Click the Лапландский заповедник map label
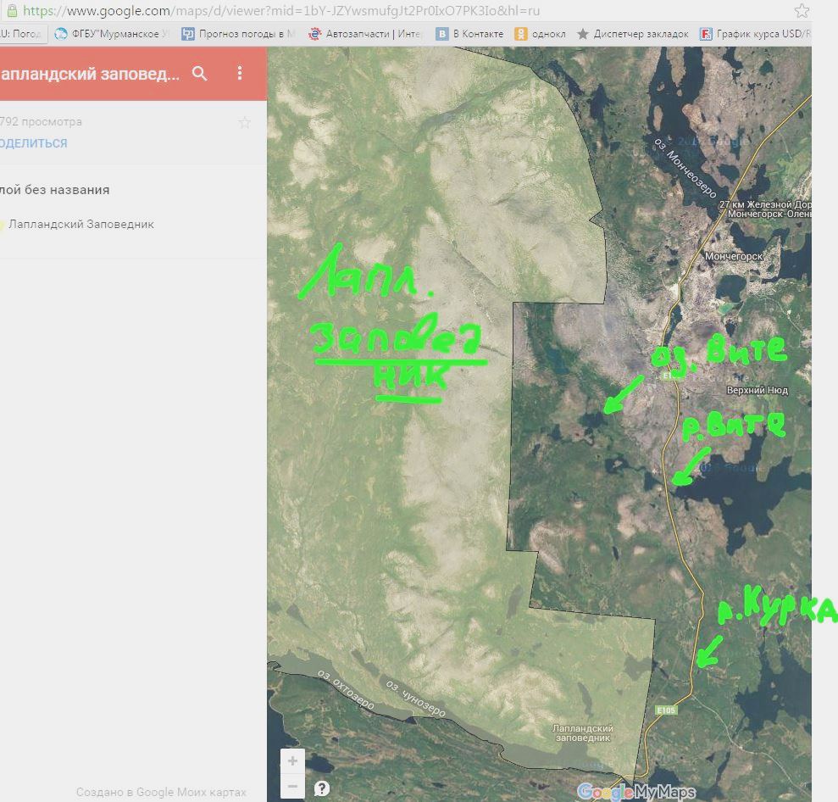Viewport: 838px width, 802px height. 582,733
